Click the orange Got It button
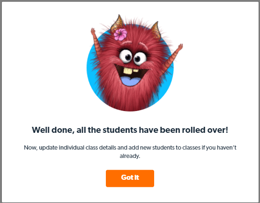 [130, 178]
